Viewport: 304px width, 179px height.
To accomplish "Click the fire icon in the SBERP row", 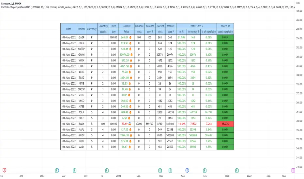I will [x=130, y=49].
